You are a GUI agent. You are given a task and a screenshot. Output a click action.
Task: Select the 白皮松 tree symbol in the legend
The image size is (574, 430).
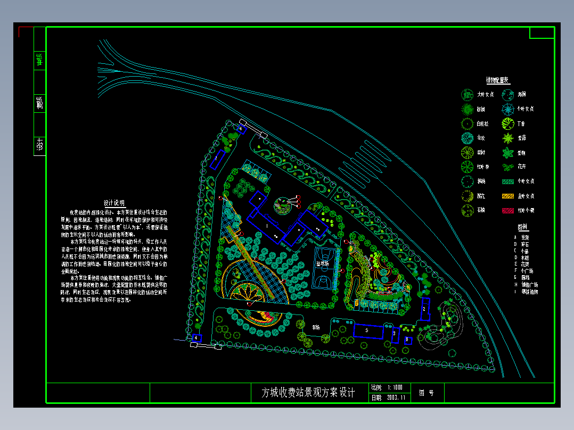pos(467,124)
